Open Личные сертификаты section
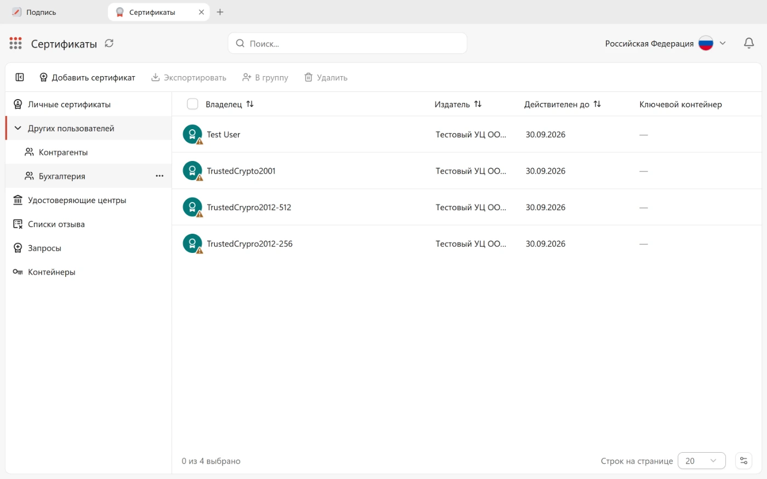The height and width of the screenshot is (479, 767). click(x=88, y=104)
